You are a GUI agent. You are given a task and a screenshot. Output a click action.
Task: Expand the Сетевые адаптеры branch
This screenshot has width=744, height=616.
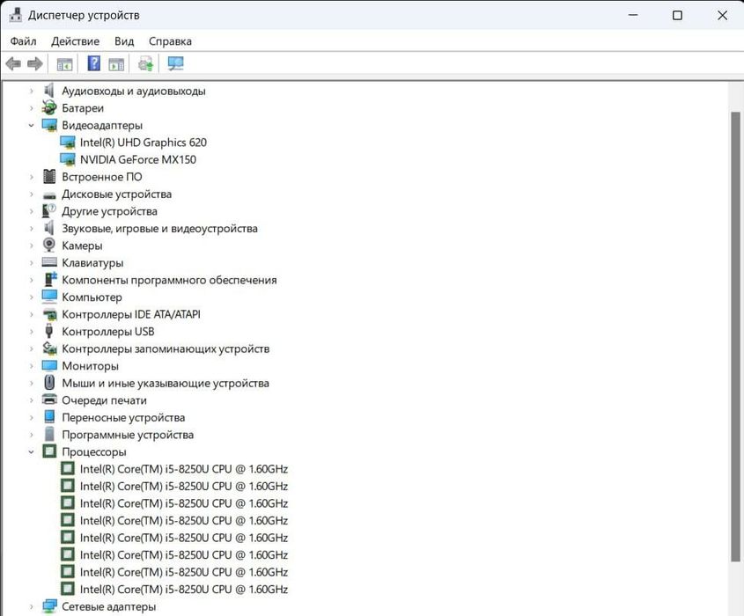pyautogui.click(x=32, y=606)
